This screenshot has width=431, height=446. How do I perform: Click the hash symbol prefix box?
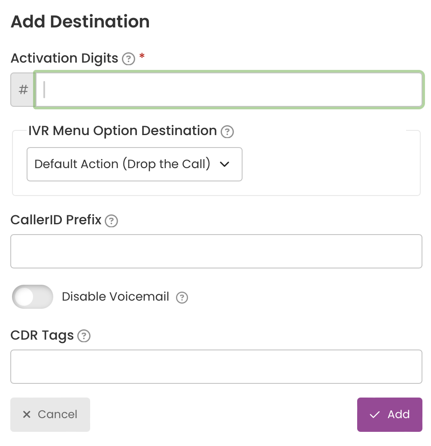click(x=23, y=90)
